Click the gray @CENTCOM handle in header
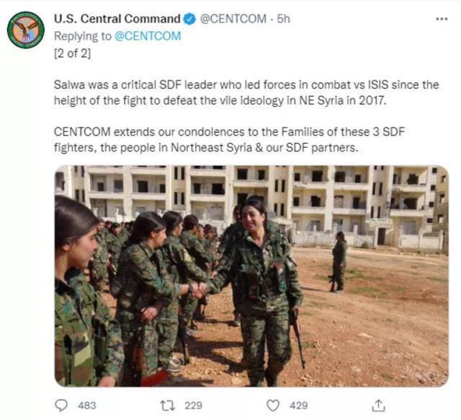 point(232,19)
